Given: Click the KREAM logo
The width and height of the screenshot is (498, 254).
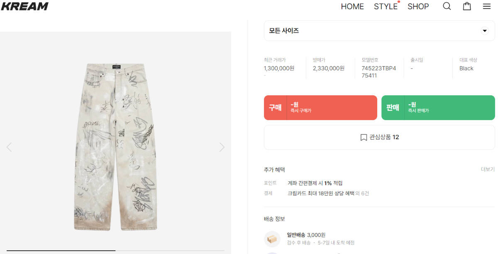Looking at the screenshot, I should pos(25,6).
